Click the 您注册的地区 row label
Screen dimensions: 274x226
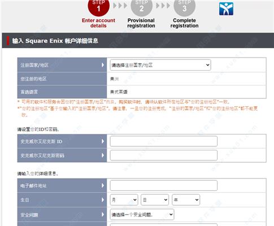(33, 79)
